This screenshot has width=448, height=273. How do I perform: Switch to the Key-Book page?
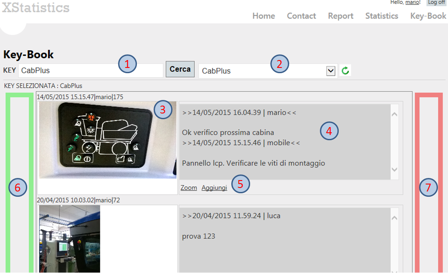pos(428,16)
